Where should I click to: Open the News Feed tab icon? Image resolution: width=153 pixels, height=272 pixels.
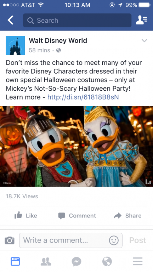pos(15,261)
